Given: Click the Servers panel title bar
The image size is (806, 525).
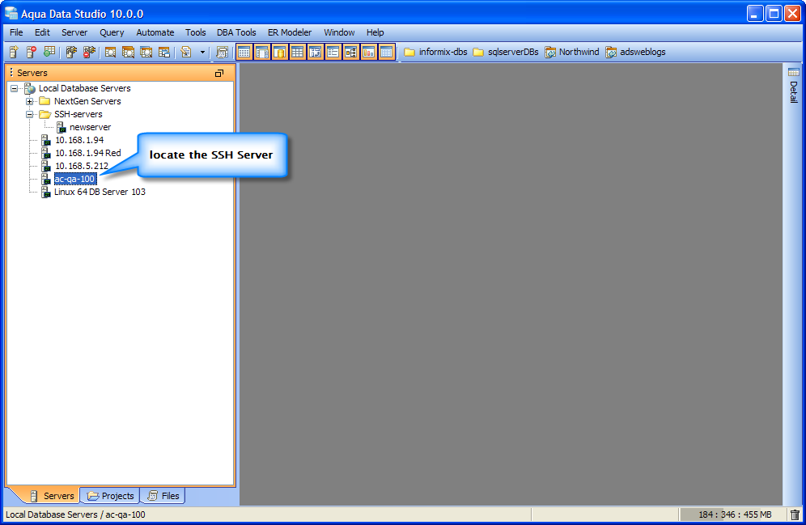Looking at the screenshot, I should (121, 73).
